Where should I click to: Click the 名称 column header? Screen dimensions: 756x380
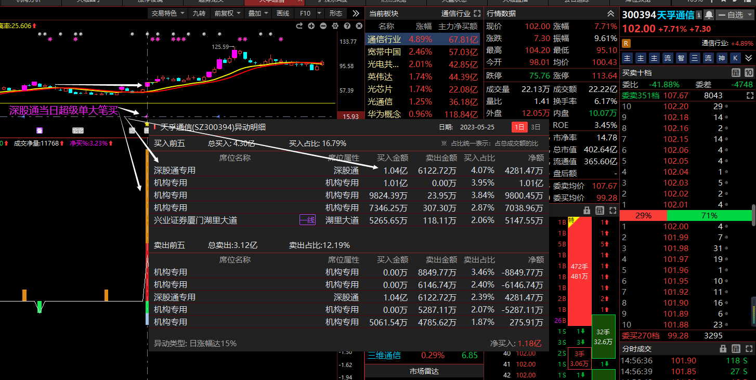[386, 26]
